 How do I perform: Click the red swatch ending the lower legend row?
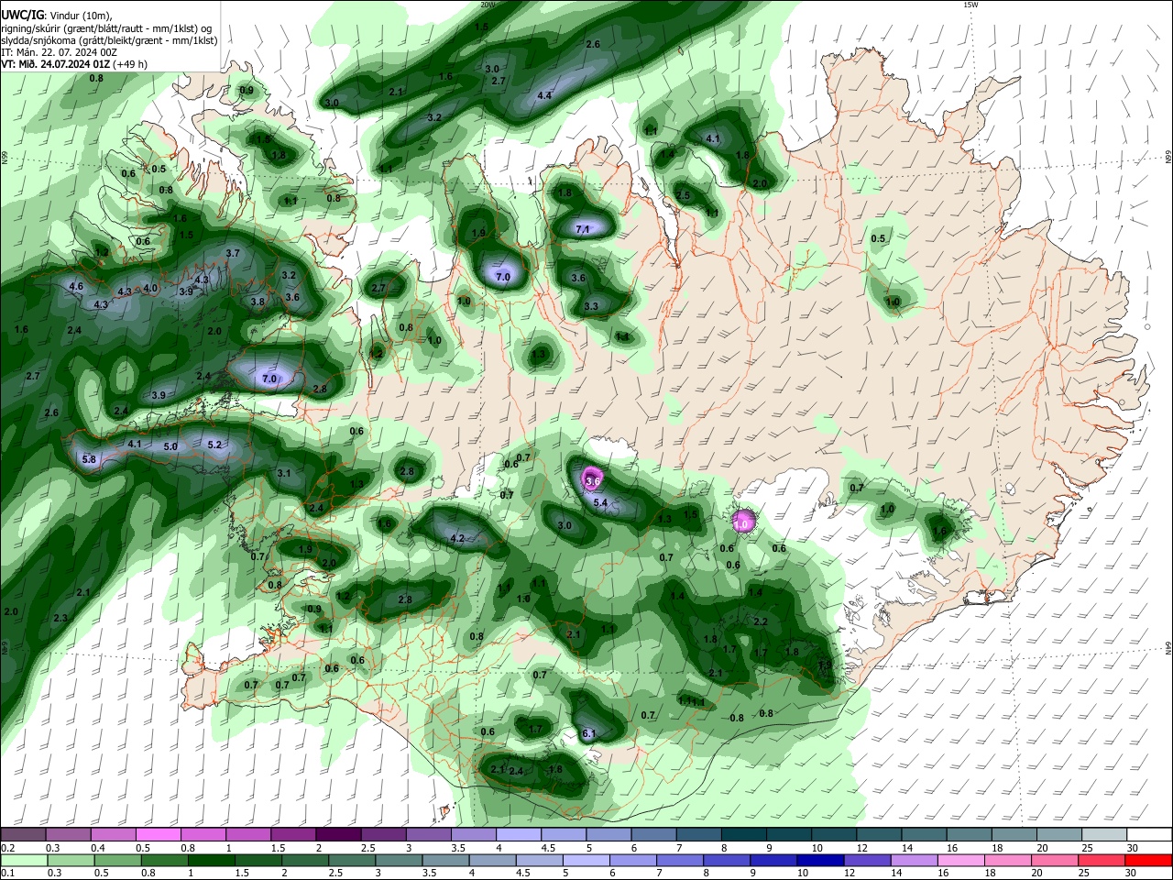coord(1149,861)
